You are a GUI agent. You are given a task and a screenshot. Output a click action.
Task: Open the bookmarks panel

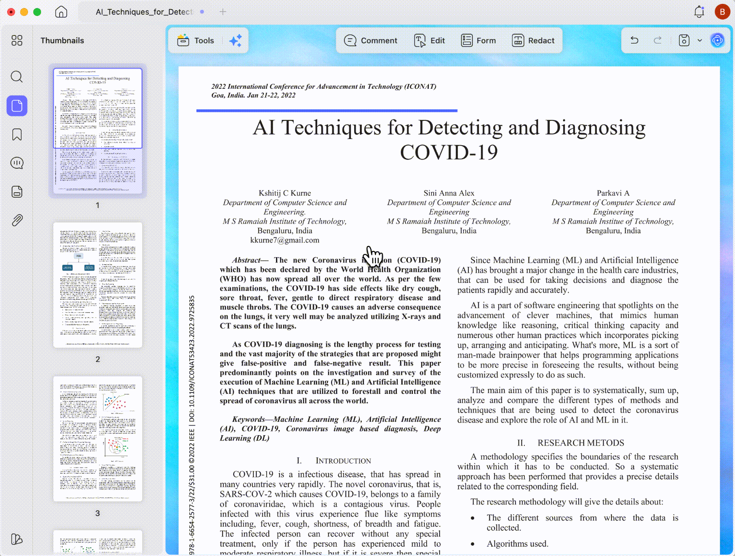pos(17,135)
